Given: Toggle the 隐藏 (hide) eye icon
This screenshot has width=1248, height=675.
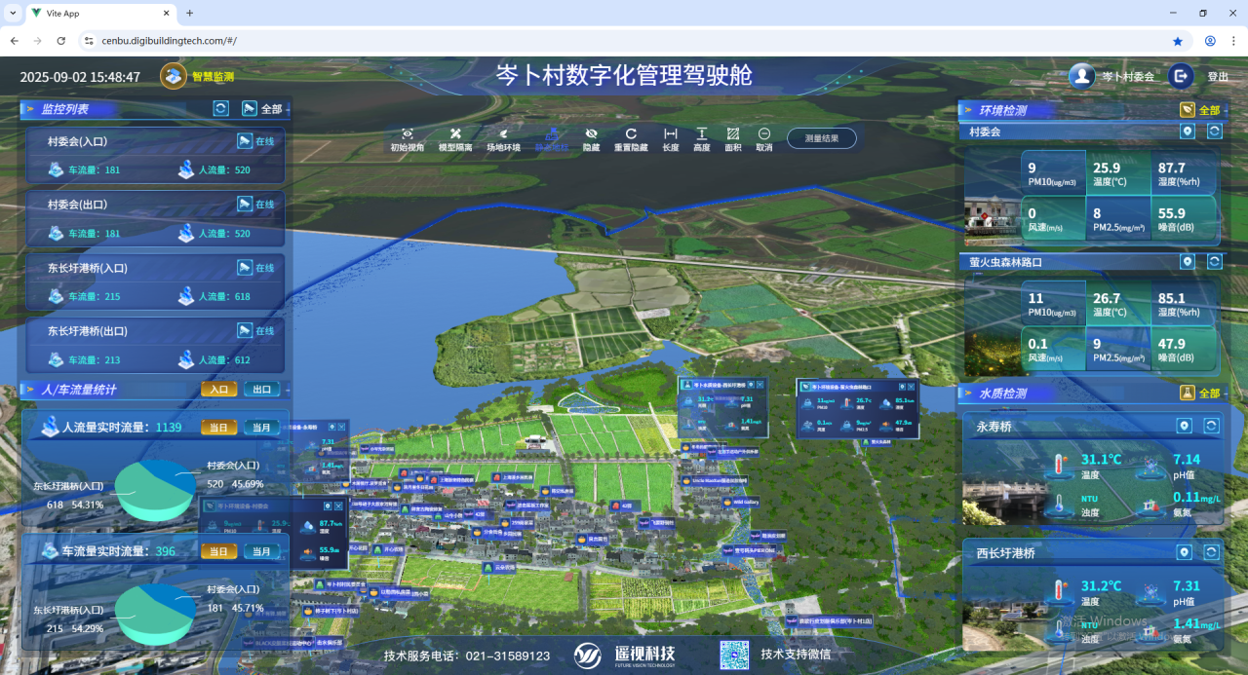Looking at the screenshot, I should point(591,134).
